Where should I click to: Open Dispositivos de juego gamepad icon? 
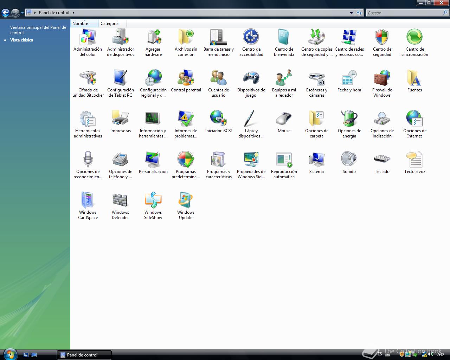(251, 77)
